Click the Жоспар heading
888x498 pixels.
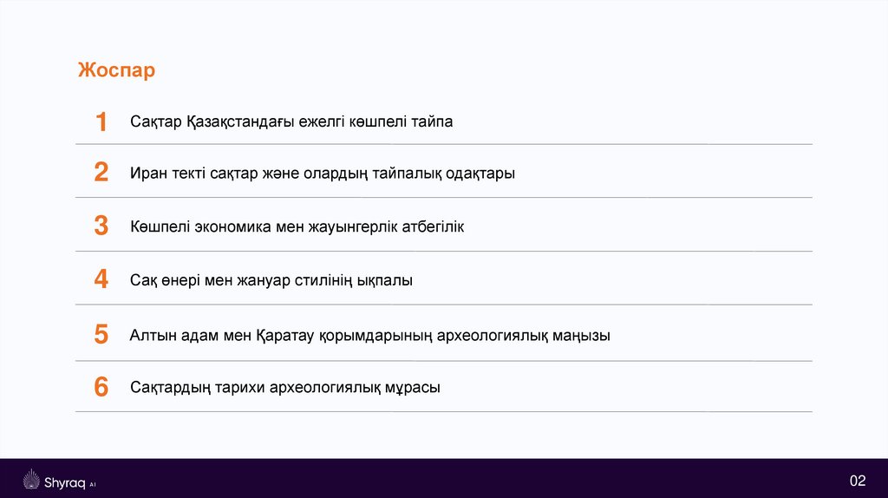click(x=116, y=70)
